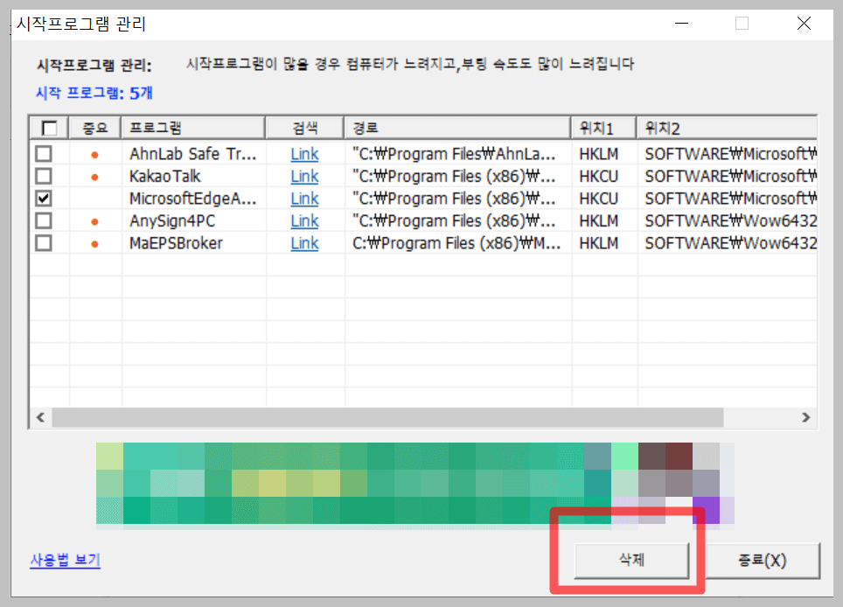Click the 종료(X) exit button
The image size is (843, 607).
tap(763, 561)
